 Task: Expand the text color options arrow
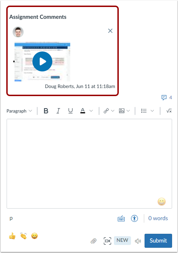[x=91, y=111]
